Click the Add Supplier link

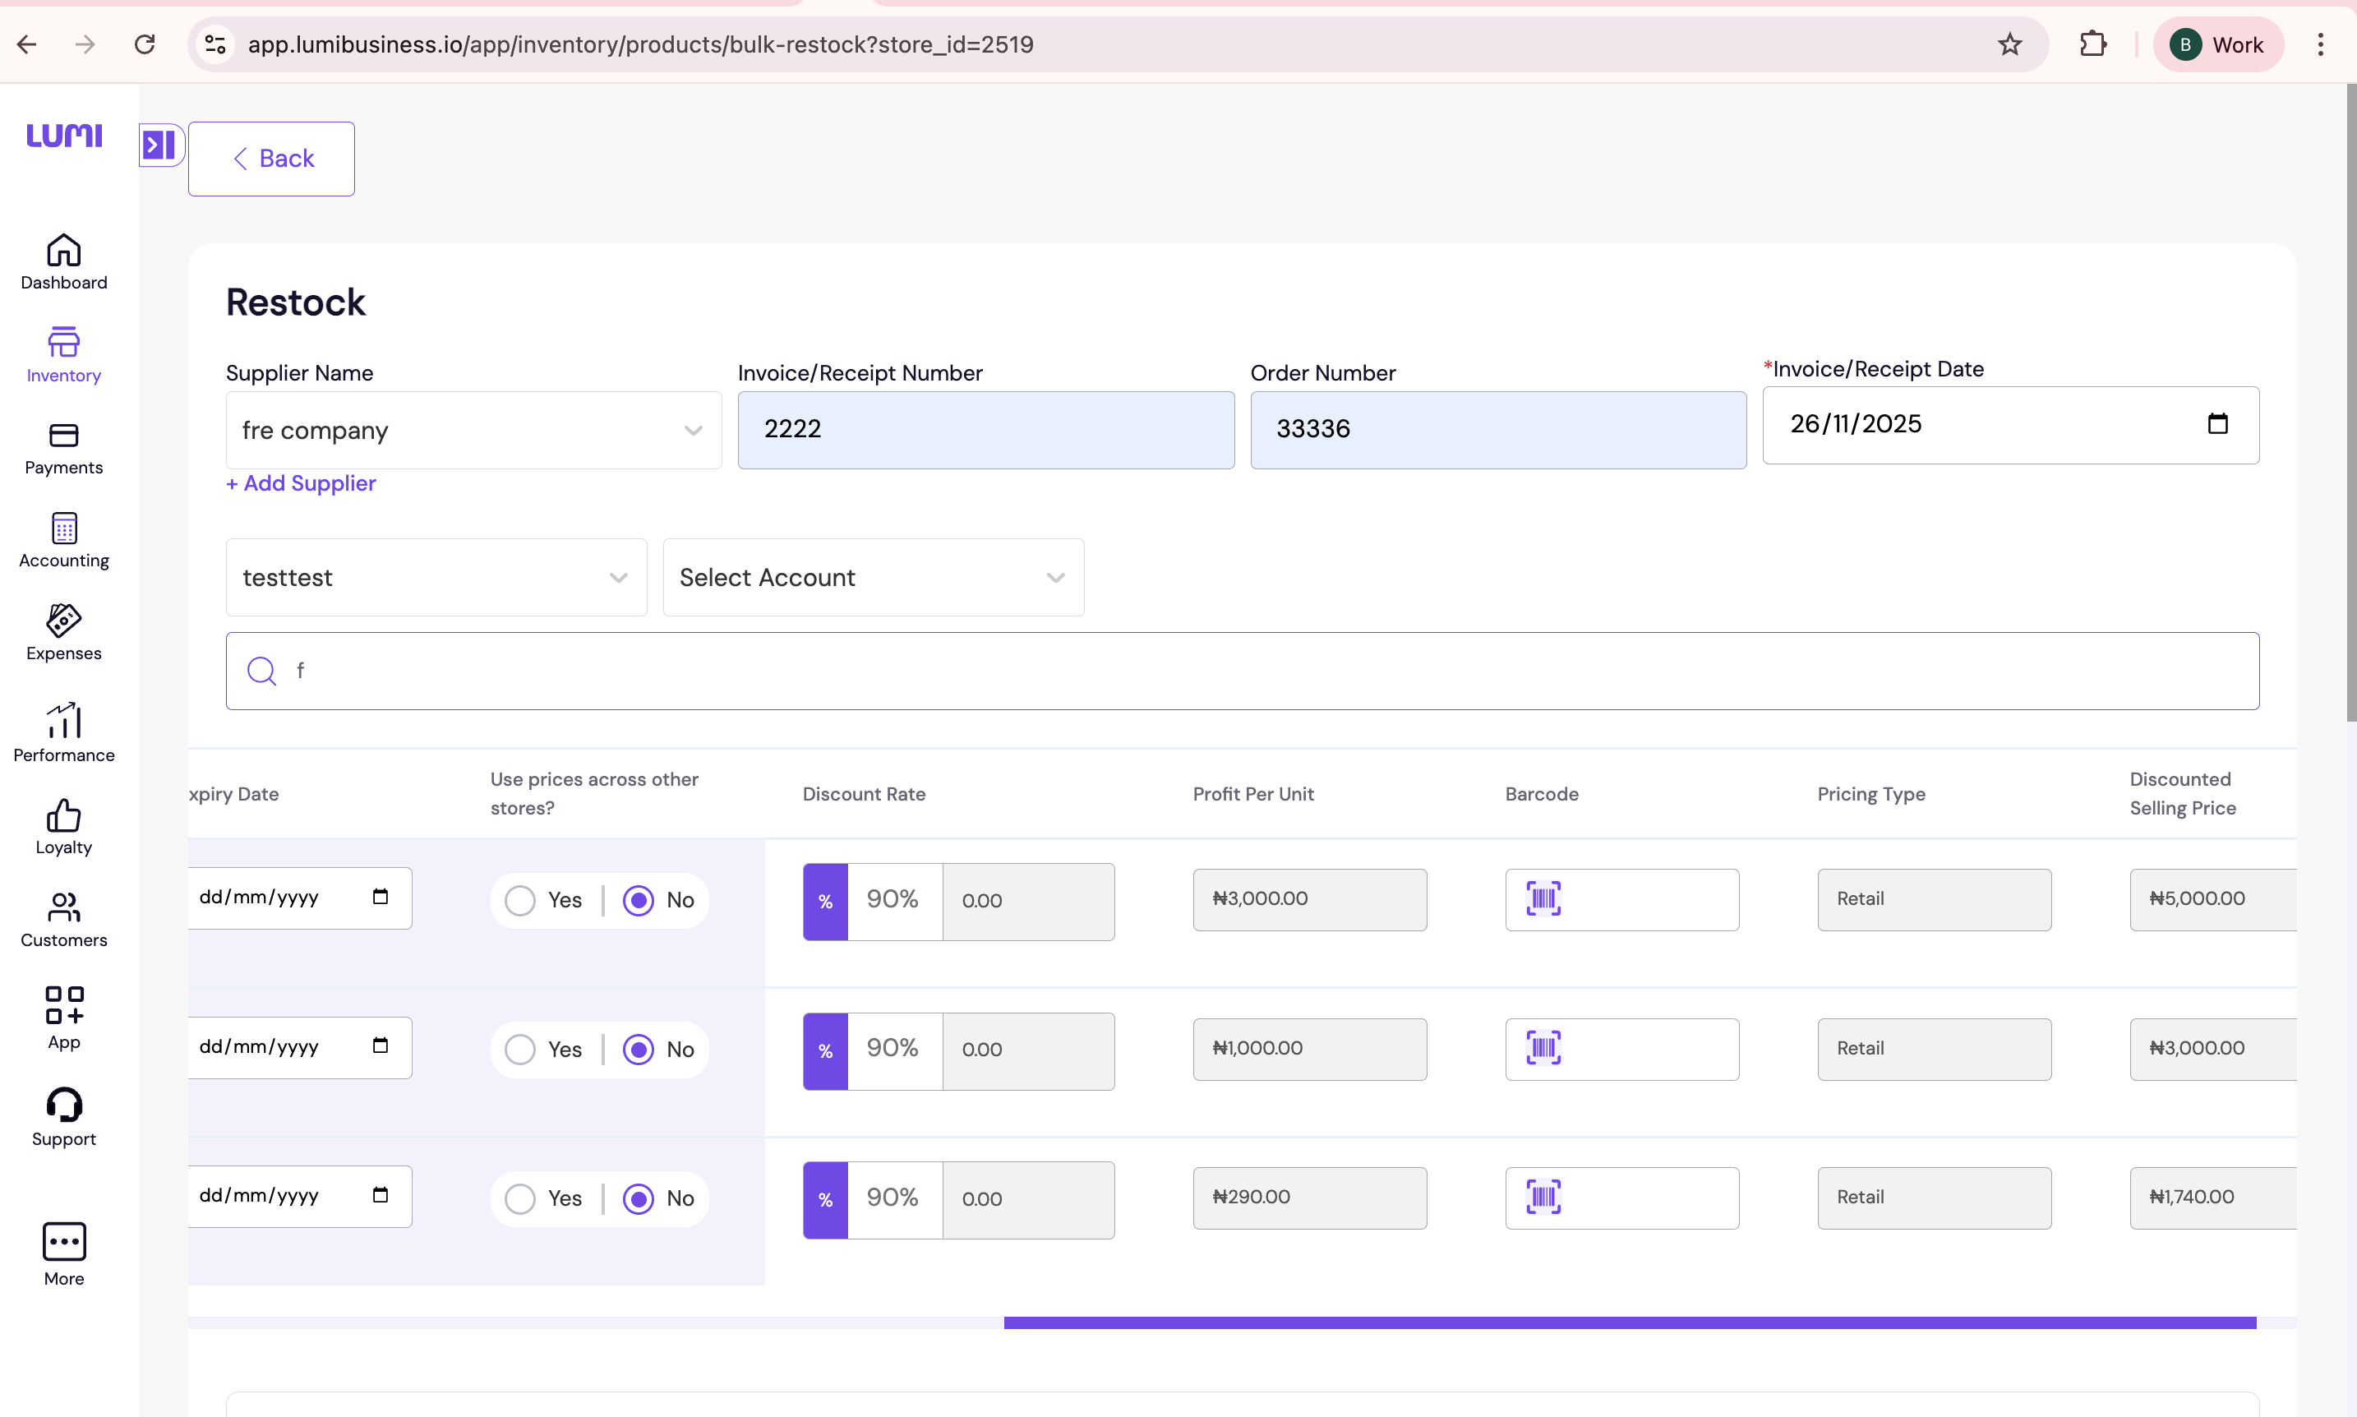point(301,483)
